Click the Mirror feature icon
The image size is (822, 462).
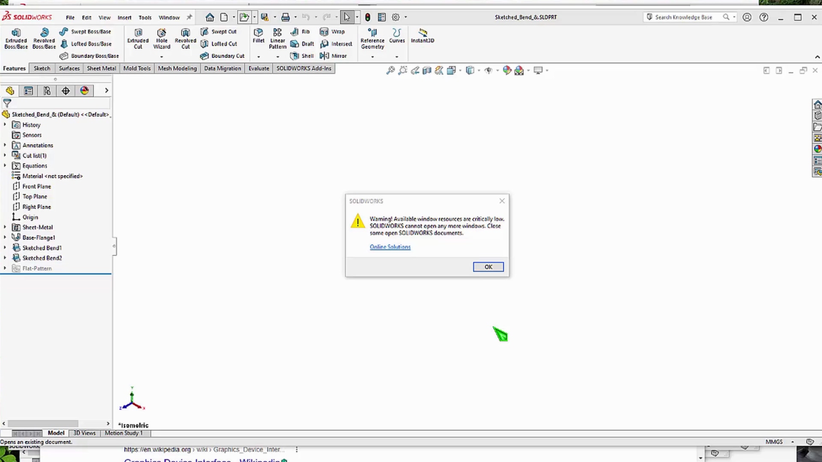325,56
